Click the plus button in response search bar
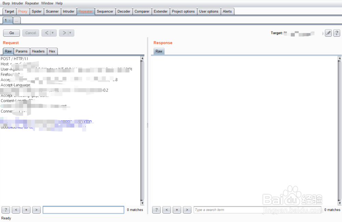Image resolution: width=342 pixels, height=222 pixels. (x=177, y=210)
